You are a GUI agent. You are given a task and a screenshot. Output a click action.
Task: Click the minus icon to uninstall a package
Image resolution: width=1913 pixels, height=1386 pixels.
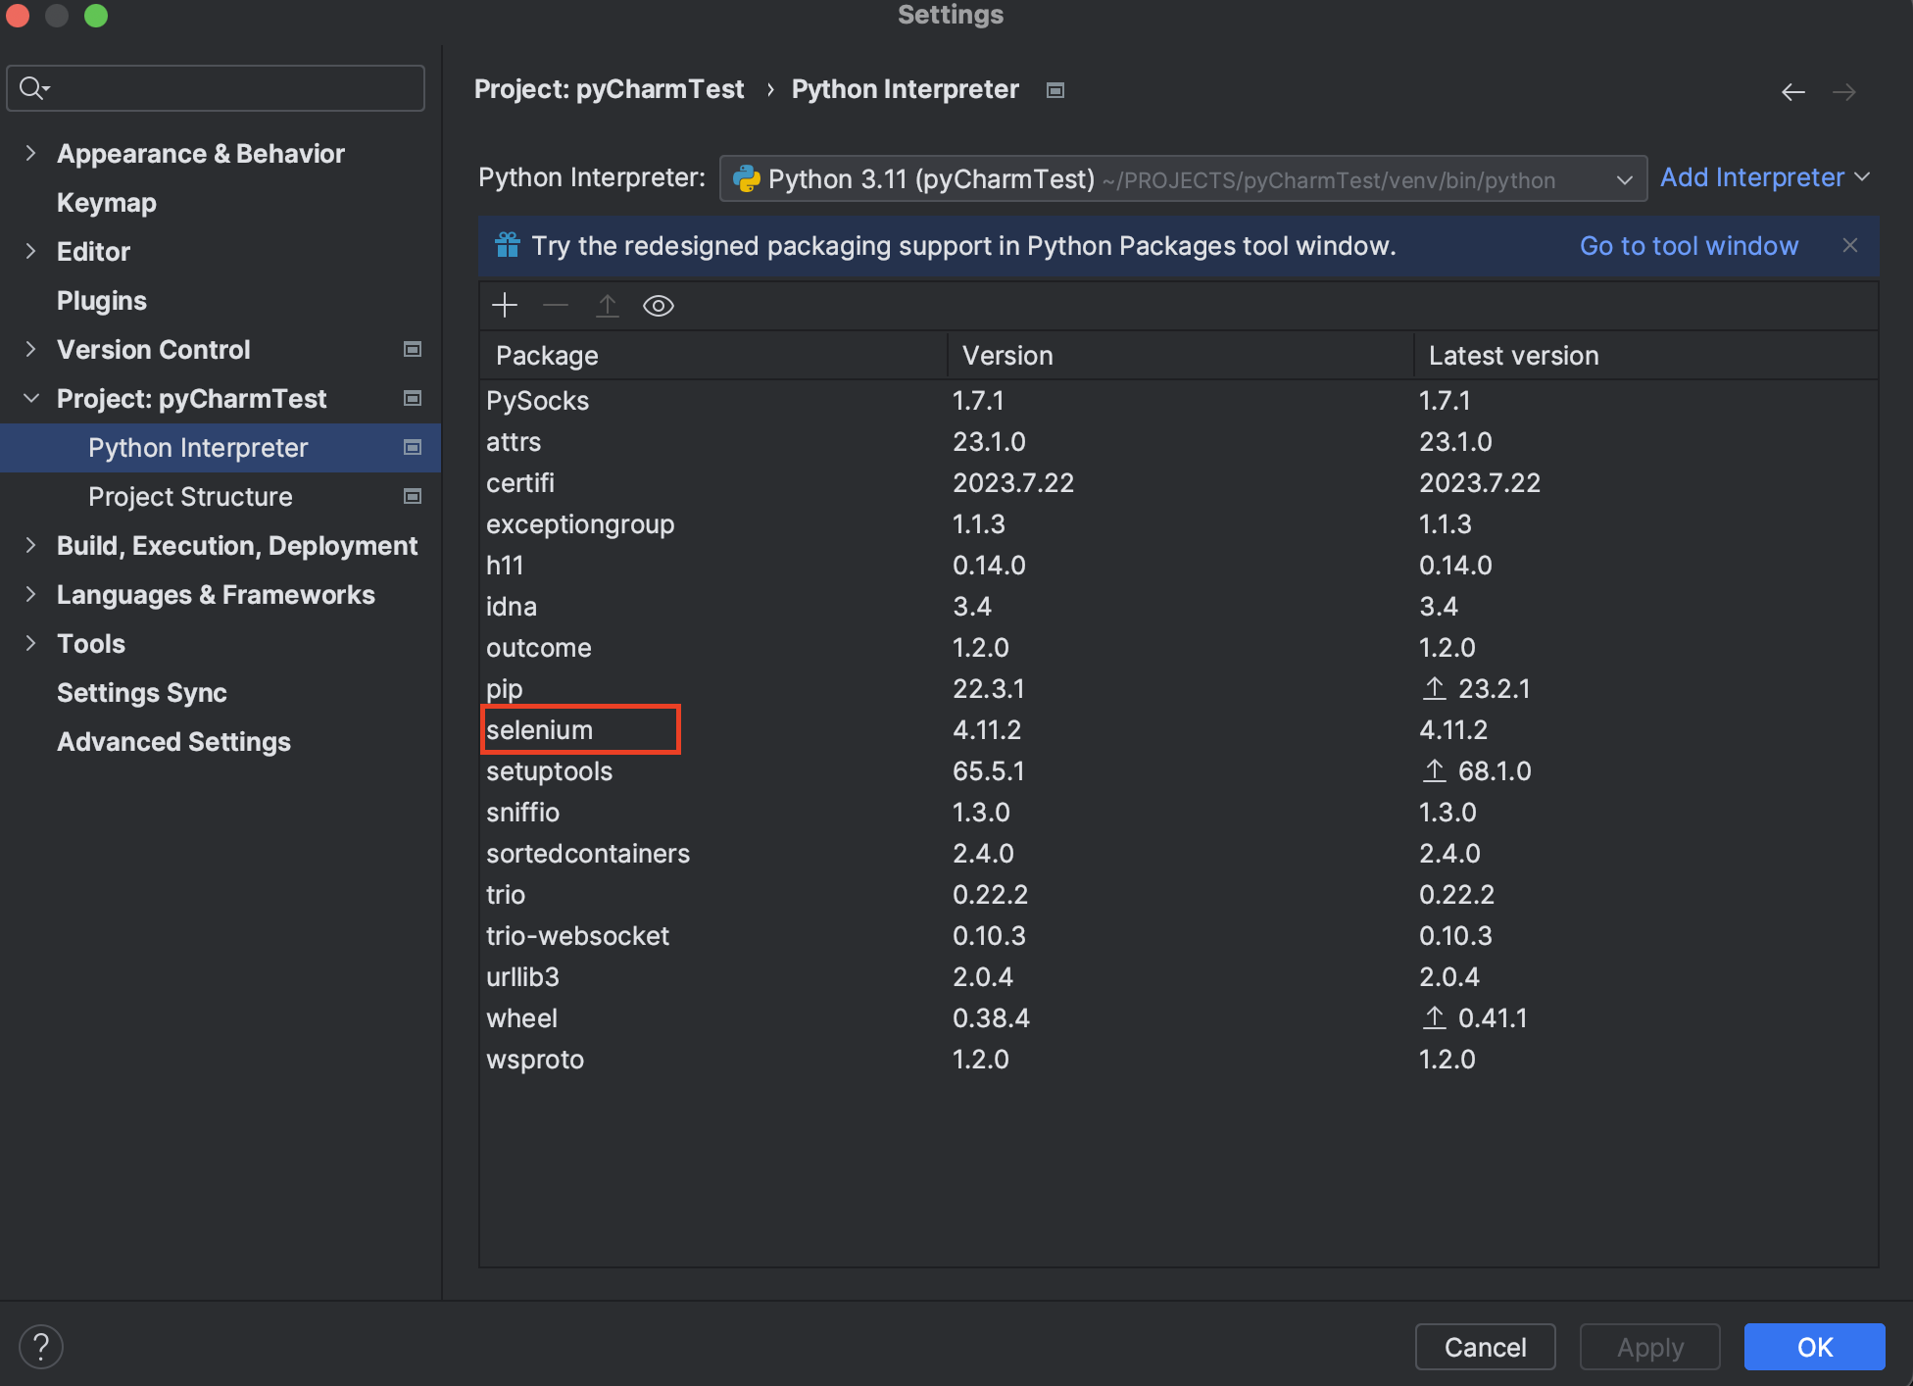pos(556,306)
